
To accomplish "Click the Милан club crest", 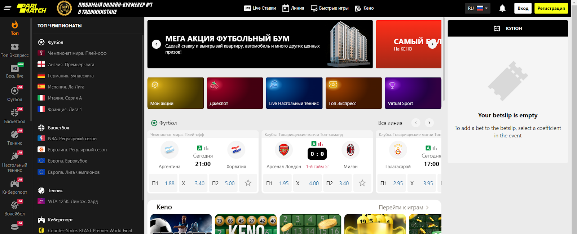I will point(351,150).
